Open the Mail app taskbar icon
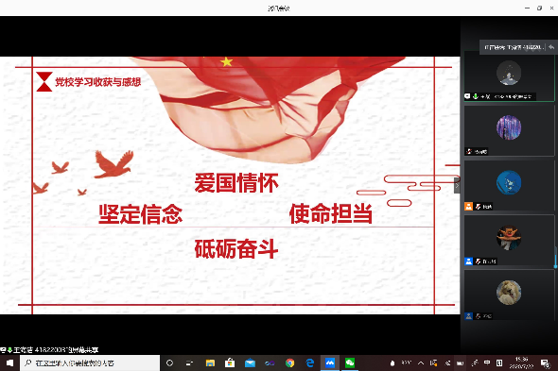Screen dimensions: 558x371 click(x=251, y=363)
